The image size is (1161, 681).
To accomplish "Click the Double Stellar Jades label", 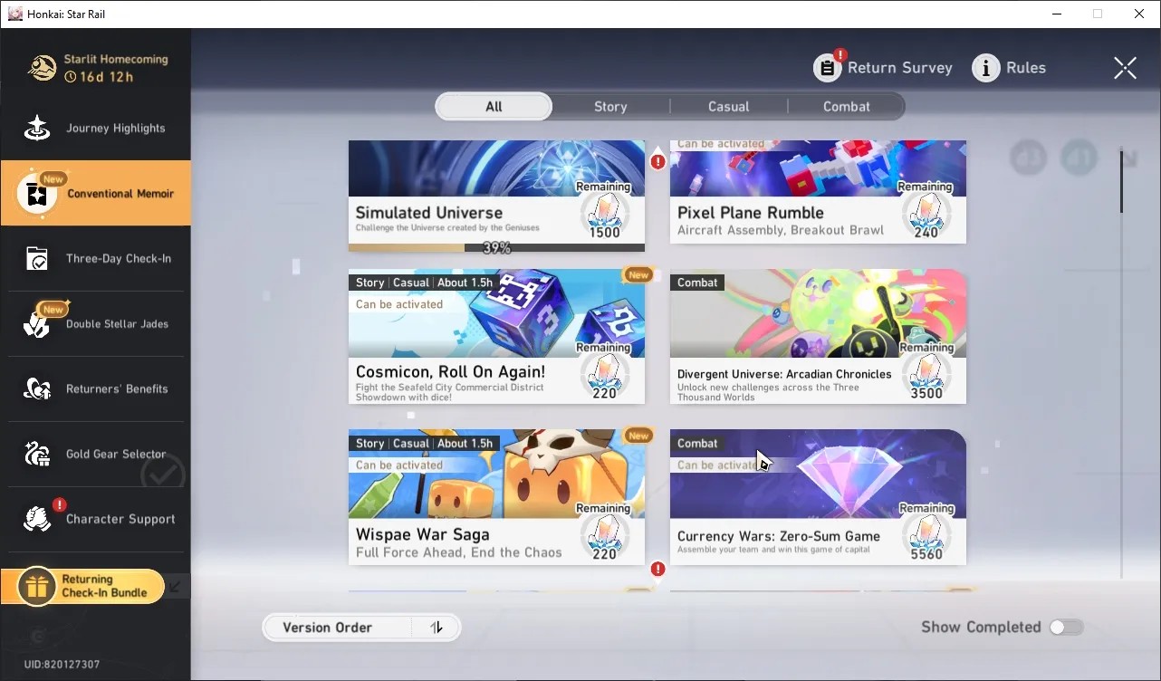I will [x=117, y=324].
